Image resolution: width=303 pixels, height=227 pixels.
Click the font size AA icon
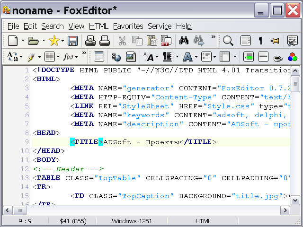pyautogui.click(x=148, y=57)
